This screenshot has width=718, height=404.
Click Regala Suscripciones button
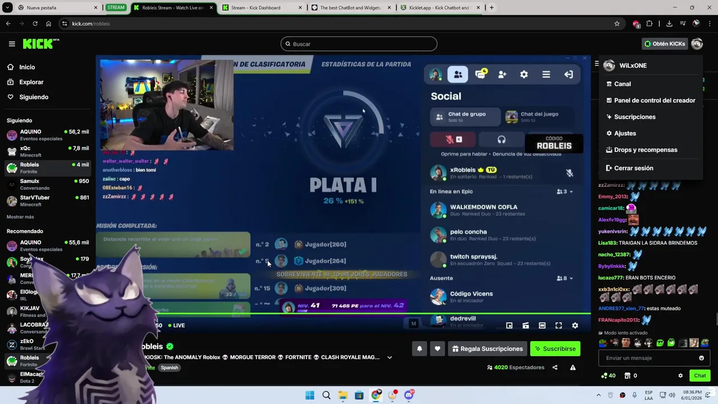point(487,348)
